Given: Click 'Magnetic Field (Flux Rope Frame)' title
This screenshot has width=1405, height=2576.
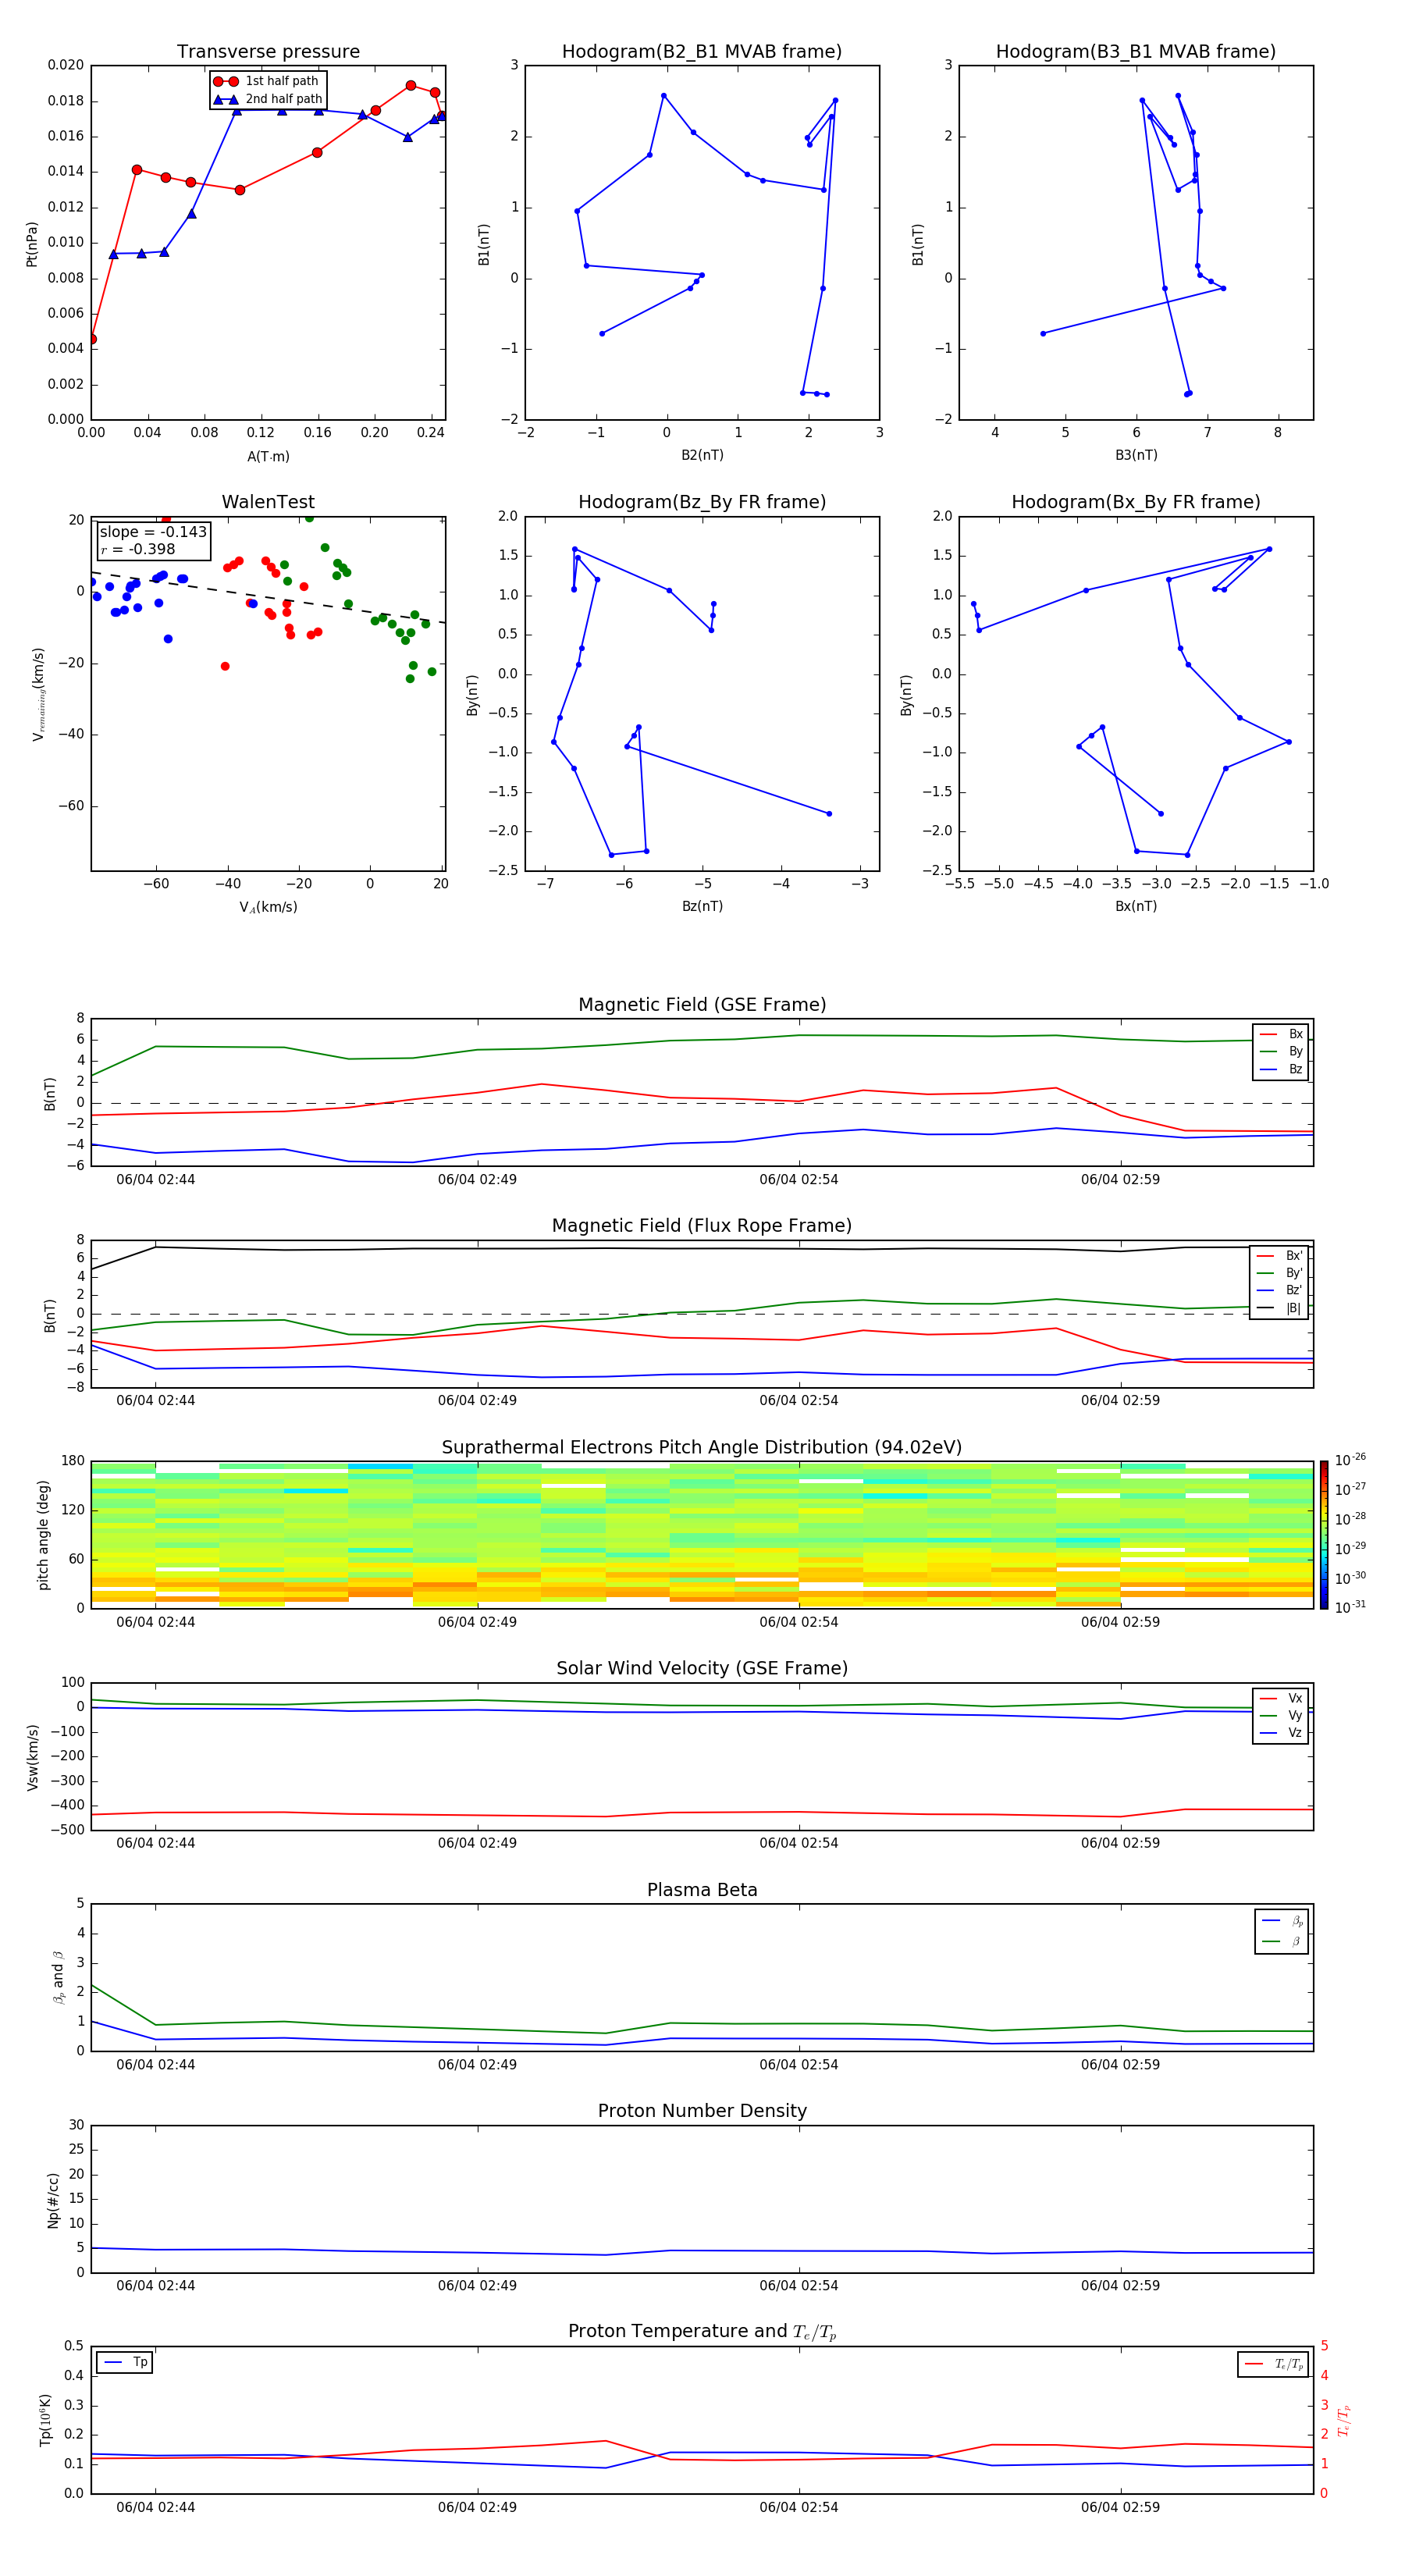Looking at the screenshot, I should (702, 1226).
